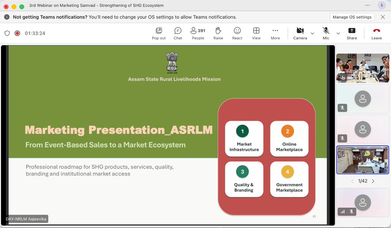Click the window title Marketing Samvad webinar
This screenshot has height=228, width=391.
coord(96,6)
